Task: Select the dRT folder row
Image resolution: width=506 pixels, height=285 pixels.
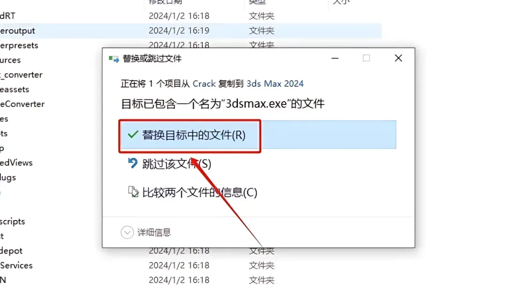Action: click(190, 16)
